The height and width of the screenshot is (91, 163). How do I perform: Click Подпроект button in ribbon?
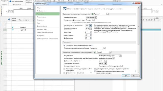pyautogui.click(x=4, y=1)
